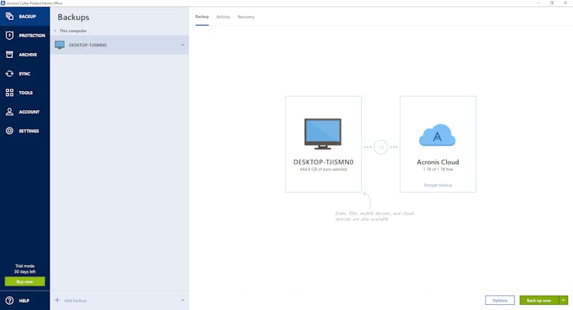
Task: Click the Back up now button
Action: tap(539, 300)
